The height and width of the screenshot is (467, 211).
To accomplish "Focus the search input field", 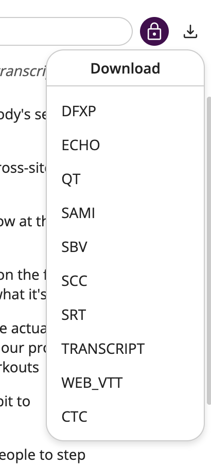I will point(65,31).
